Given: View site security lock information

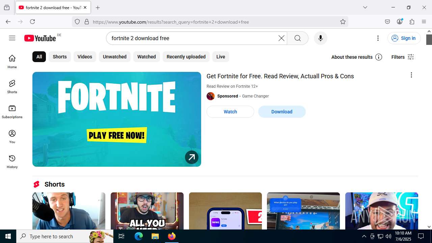Looking at the screenshot, I should (x=87, y=22).
